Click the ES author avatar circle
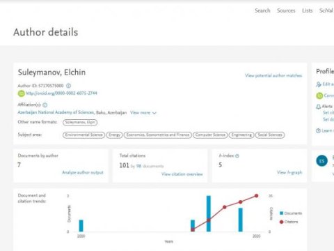The height and width of the screenshot is (251, 334). pos(321,161)
